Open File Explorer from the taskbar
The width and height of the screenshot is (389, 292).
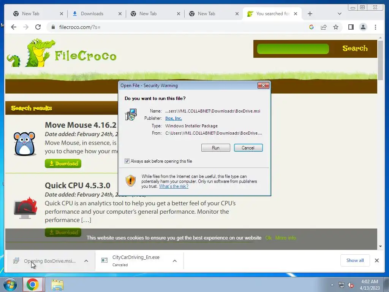coord(57,284)
